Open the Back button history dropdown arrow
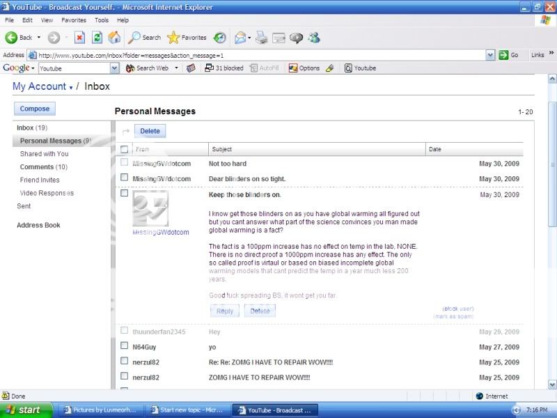557x418 pixels. click(39, 38)
